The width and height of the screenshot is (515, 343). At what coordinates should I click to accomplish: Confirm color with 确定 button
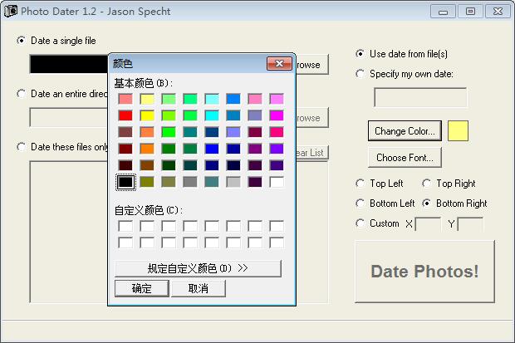pyautogui.click(x=142, y=288)
